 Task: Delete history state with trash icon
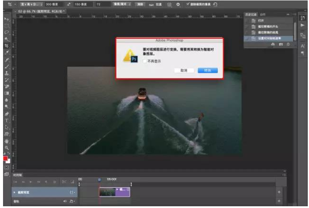tap(288, 44)
